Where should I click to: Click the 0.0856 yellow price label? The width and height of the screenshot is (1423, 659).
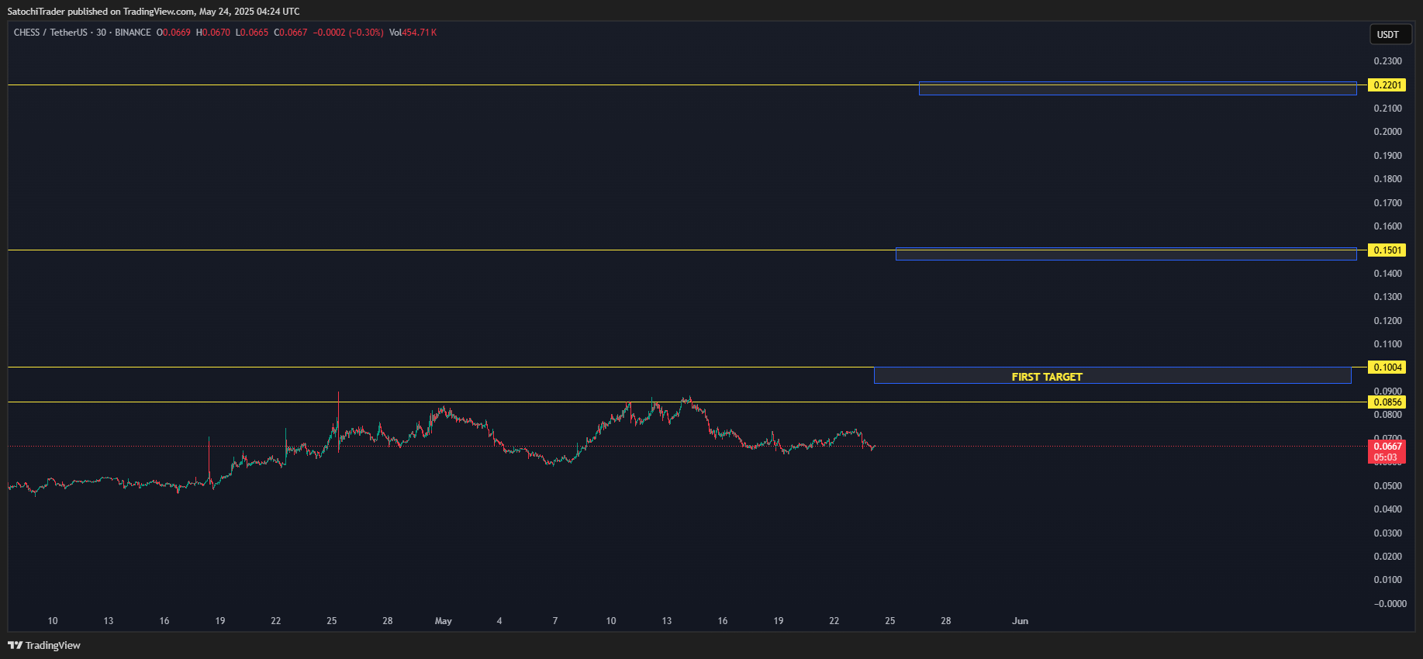click(1387, 402)
